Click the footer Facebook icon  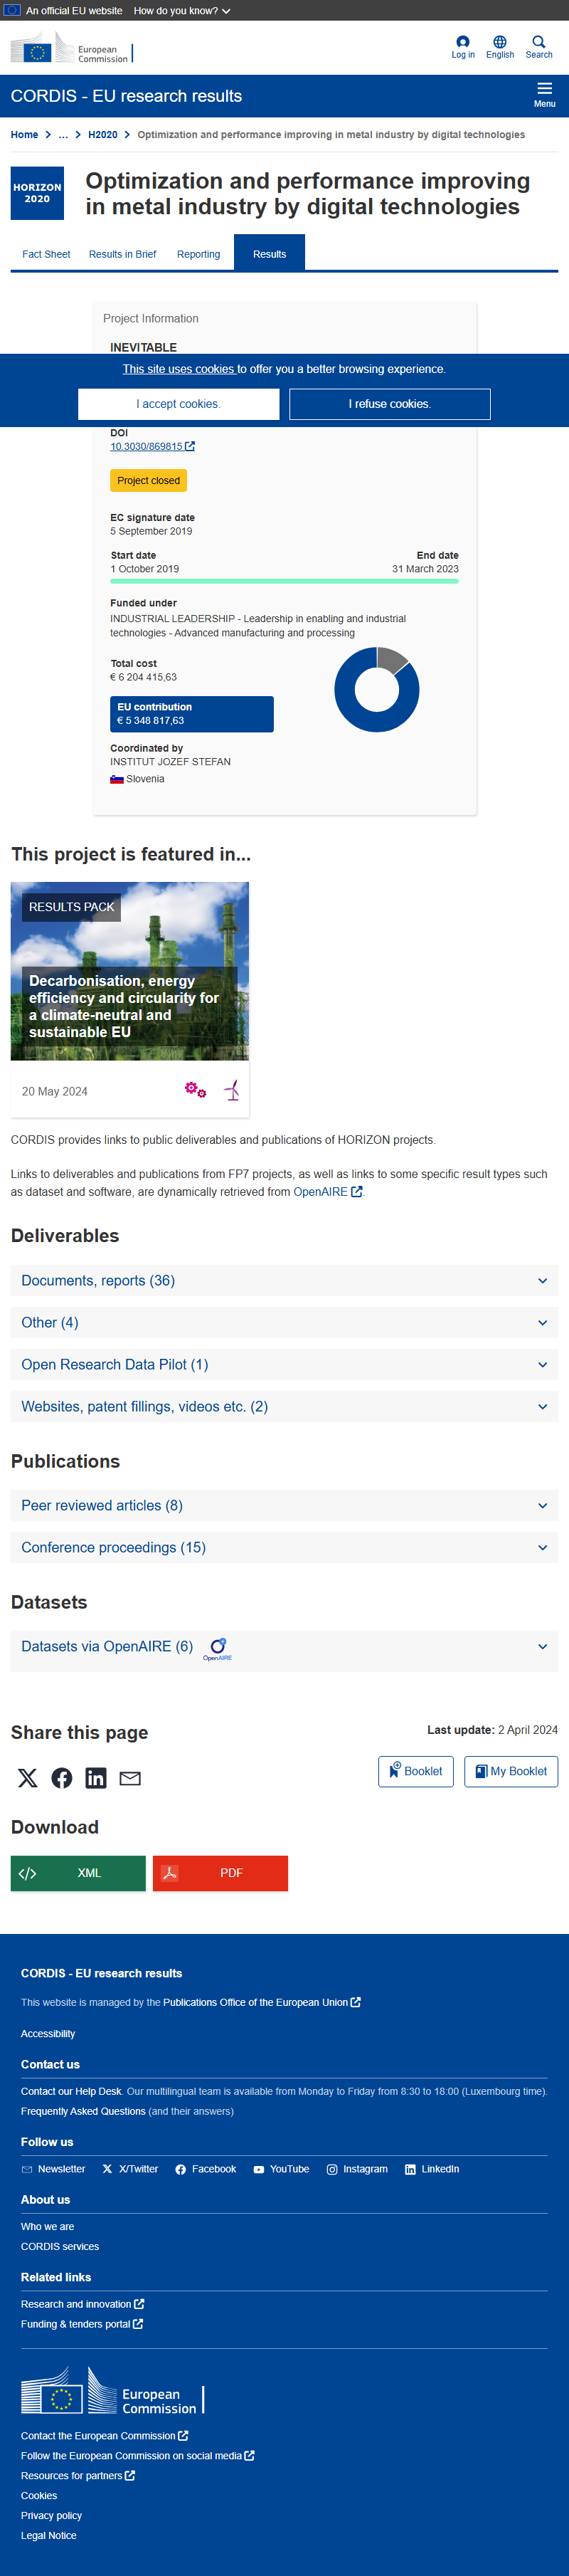tap(180, 2169)
